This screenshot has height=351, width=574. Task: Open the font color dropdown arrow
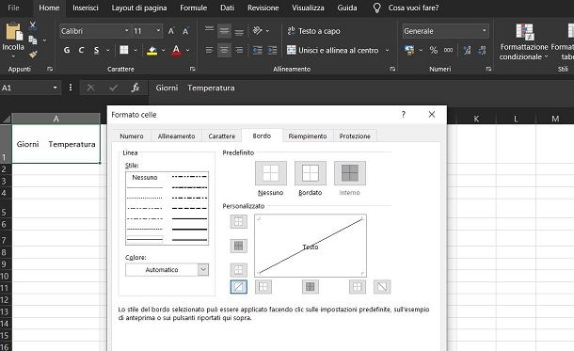[x=188, y=50]
